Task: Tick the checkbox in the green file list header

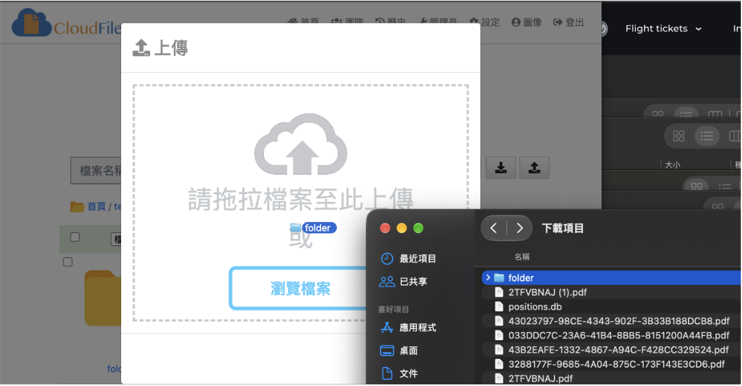Action: [75, 238]
